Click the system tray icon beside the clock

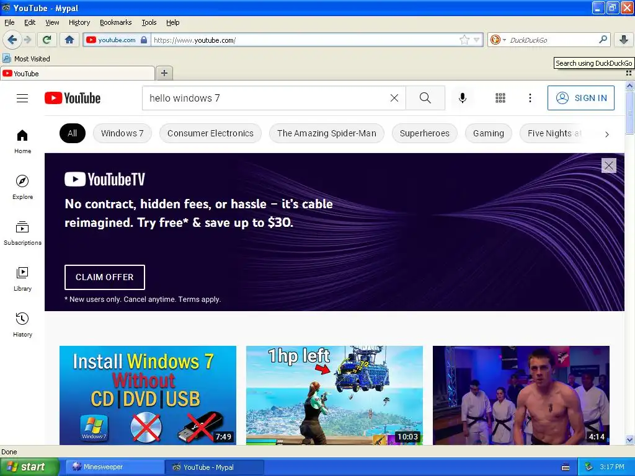tap(588, 467)
